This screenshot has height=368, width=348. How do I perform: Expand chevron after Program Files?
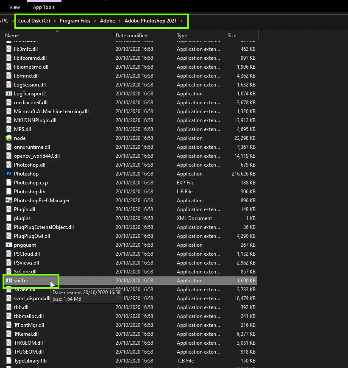(95, 21)
